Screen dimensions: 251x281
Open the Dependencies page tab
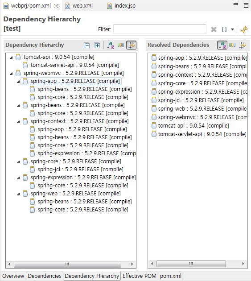(x=45, y=276)
